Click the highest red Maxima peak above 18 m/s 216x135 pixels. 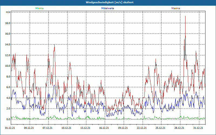(x=185, y=16)
